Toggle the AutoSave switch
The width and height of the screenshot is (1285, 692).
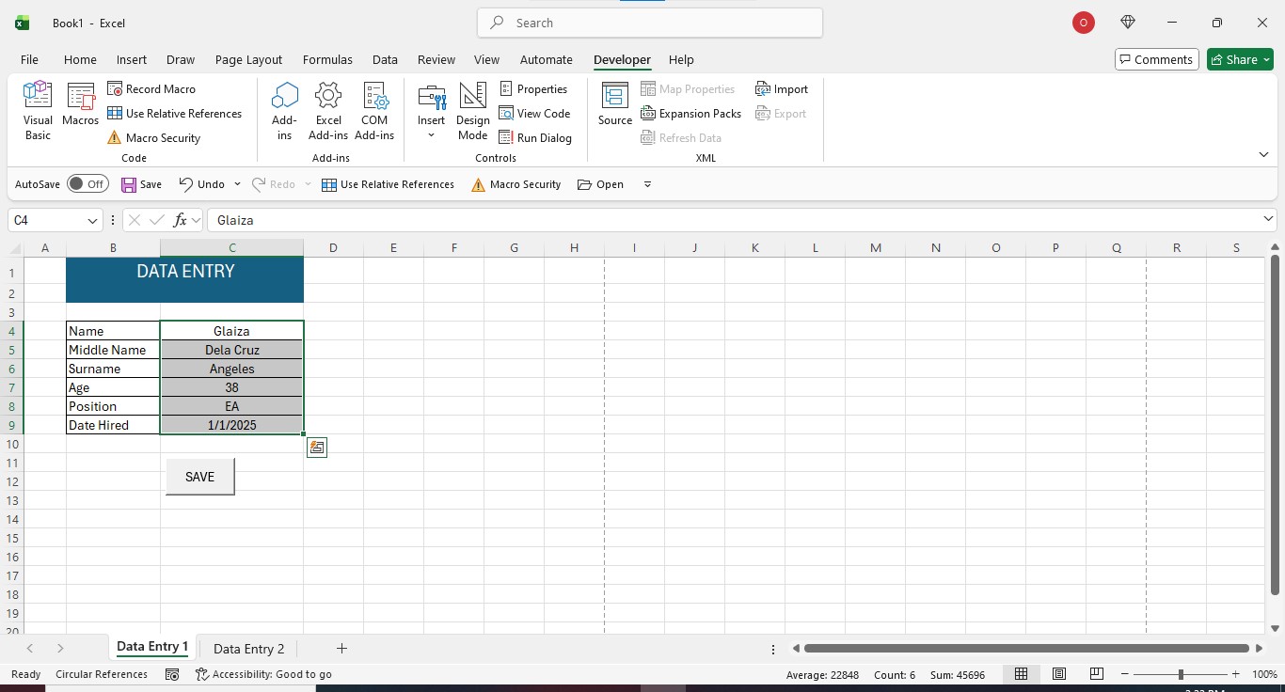click(x=87, y=184)
